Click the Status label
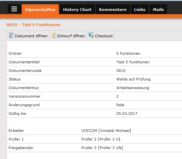The height and width of the screenshot is (159, 182). (x=15, y=79)
